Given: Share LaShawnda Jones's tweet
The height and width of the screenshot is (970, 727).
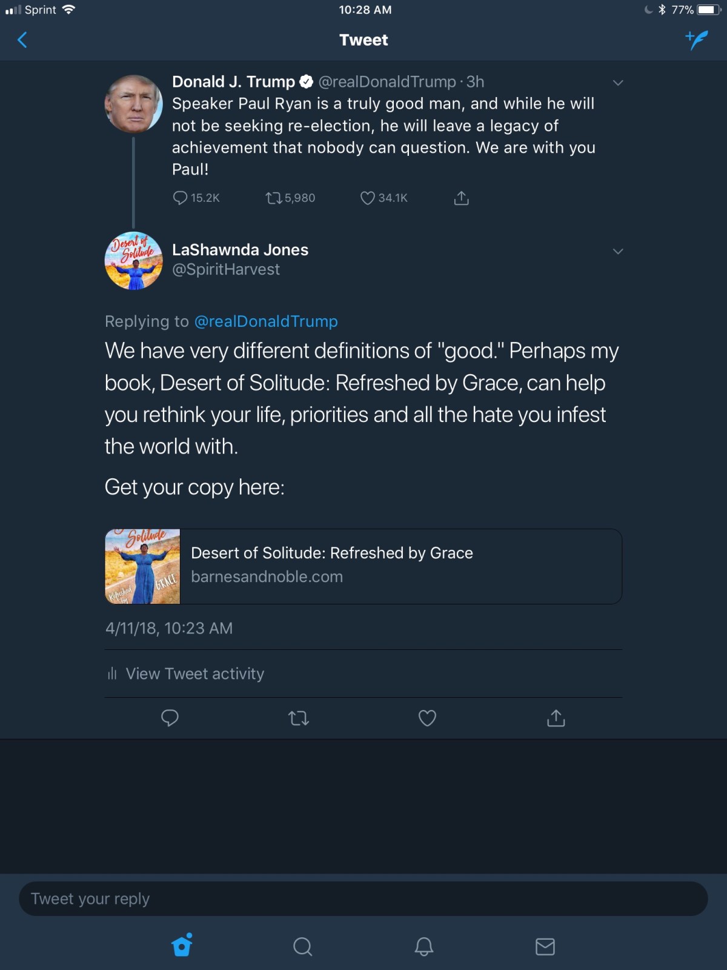Looking at the screenshot, I should [556, 718].
